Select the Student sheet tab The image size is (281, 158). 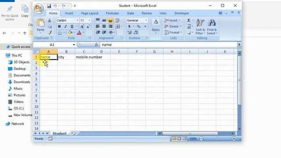[x=60, y=133]
